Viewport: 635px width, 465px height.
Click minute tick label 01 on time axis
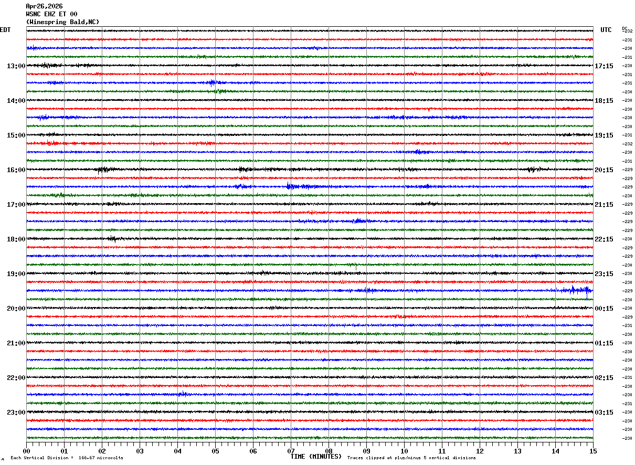tap(64, 451)
